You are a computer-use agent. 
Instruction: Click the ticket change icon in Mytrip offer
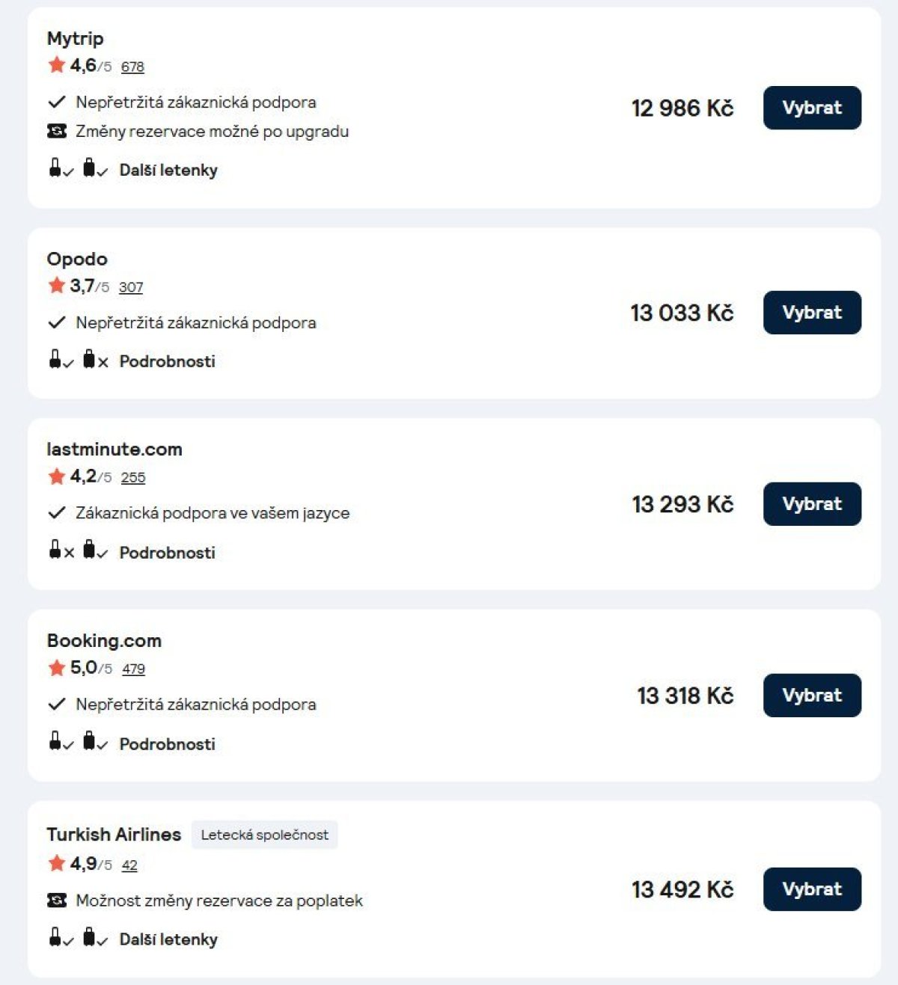(x=57, y=131)
